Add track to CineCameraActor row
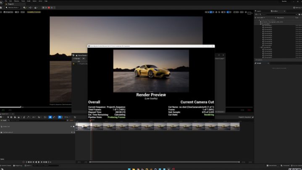The width and height of the screenshot is (302, 170). [x=72, y=133]
